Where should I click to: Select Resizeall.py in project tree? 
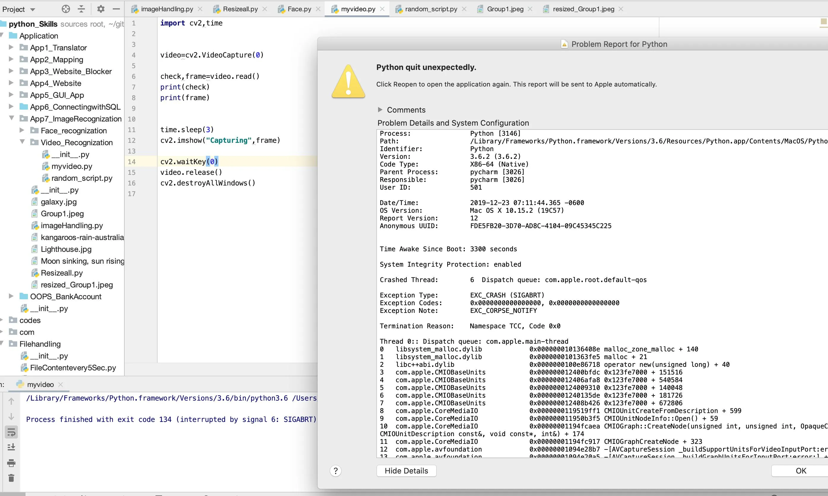pyautogui.click(x=62, y=273)
